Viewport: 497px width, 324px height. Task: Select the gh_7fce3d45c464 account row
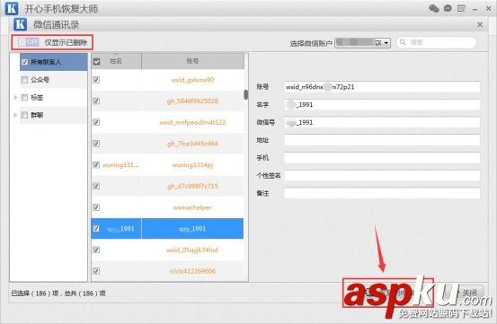(x=168, y=144)
